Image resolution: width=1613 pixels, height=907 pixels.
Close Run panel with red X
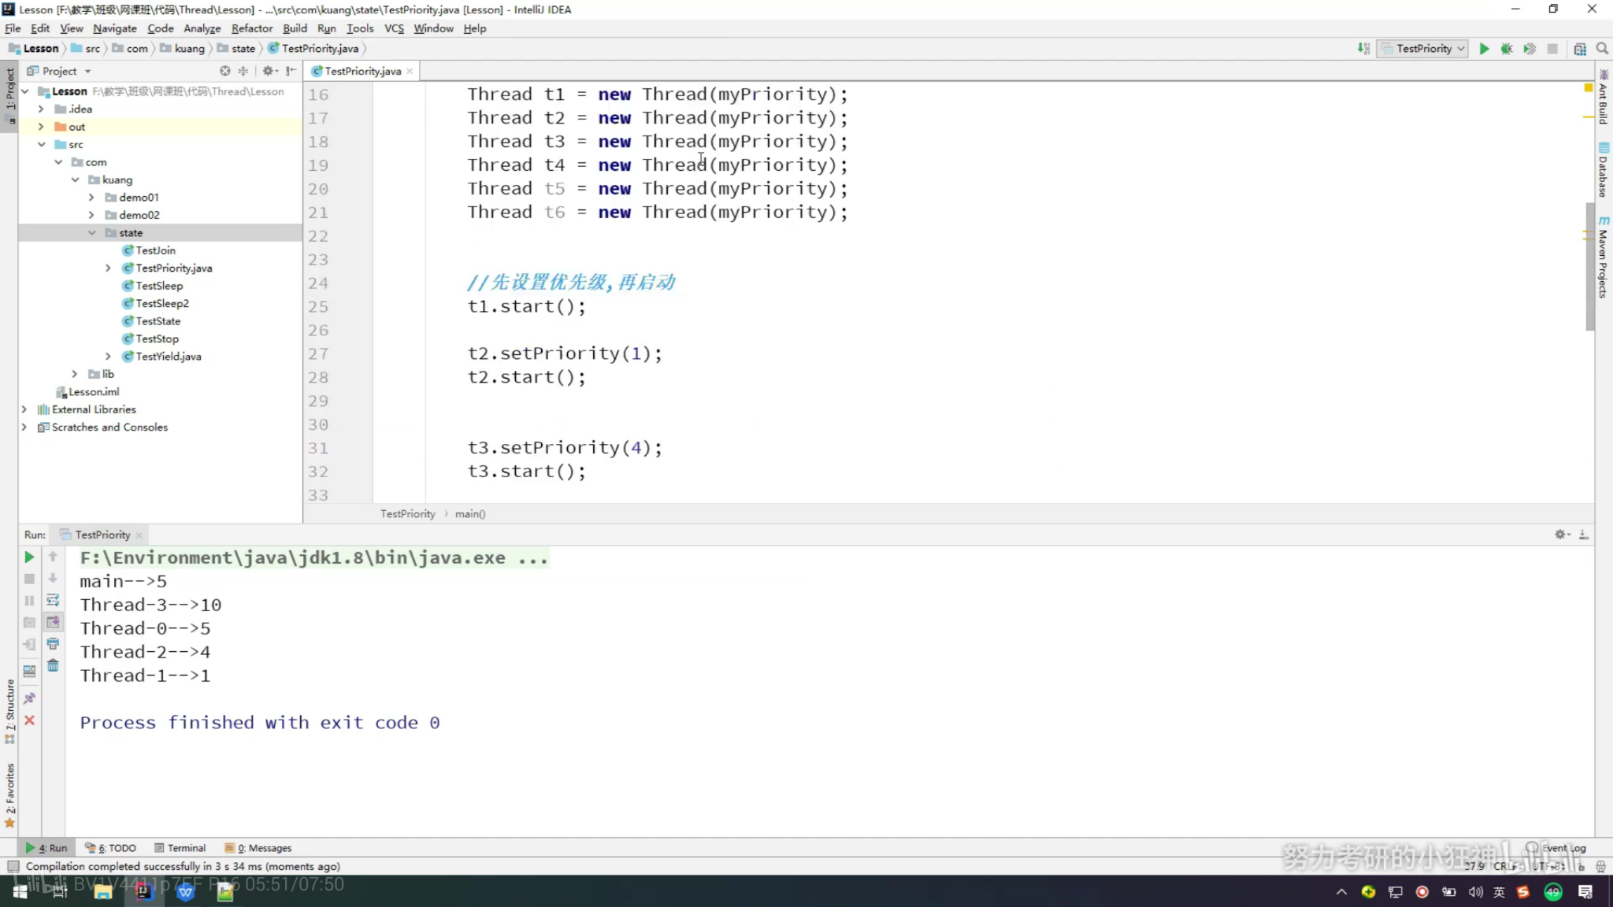pos(29,720)
